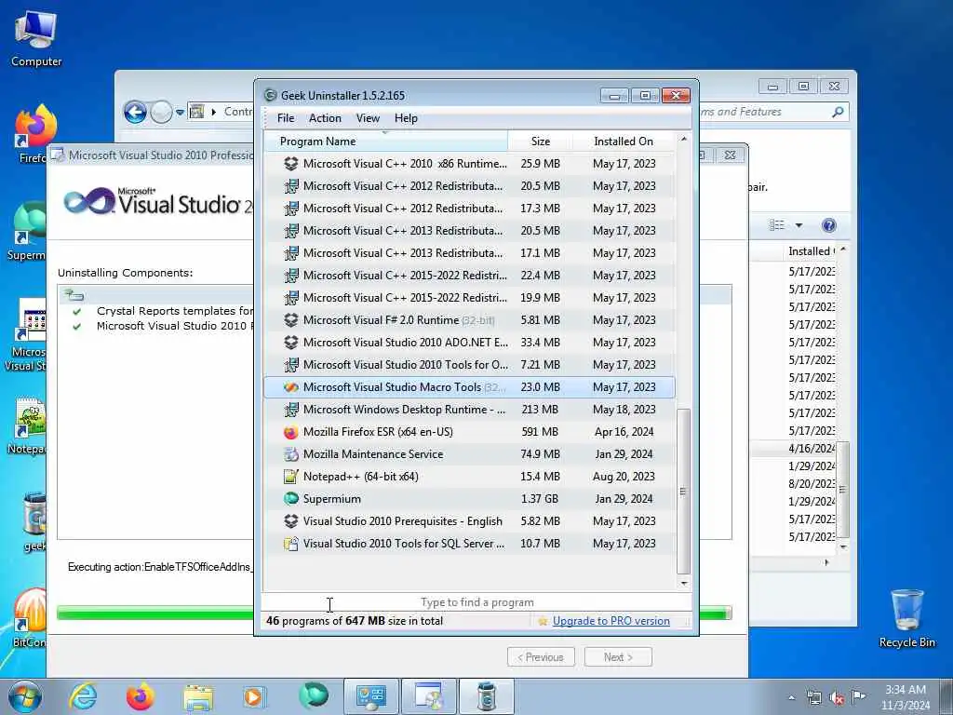Click the Windows Desktop Runtime icon
Viewport: 953px width, 715px height.
tap(291, 410)
